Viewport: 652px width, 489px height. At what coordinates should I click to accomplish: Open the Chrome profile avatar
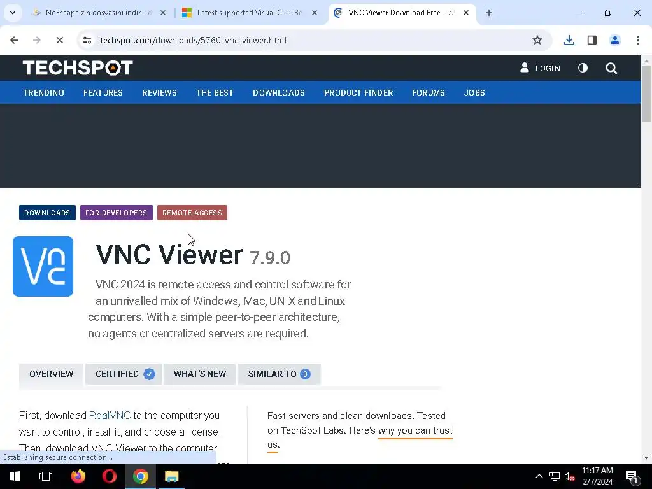click(x=615, y=40)
